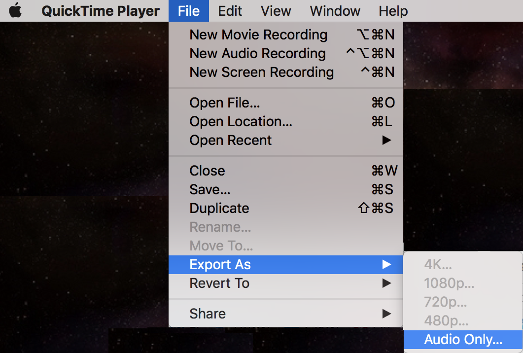Image resolution: width=523 pixels, height=353 pixels.
Task: Choose Duplicate from the File menu
Action: (286, 208)
